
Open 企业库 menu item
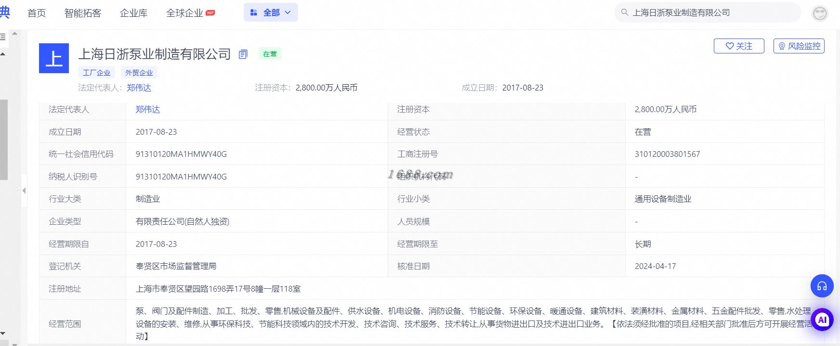click(x=134, y=13)
